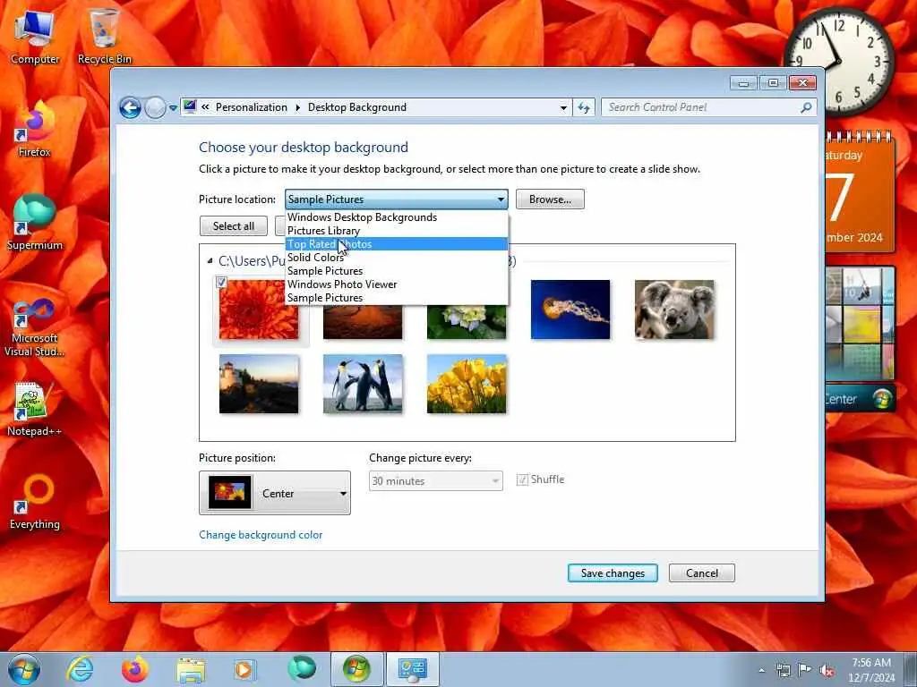Open Windows Media Player on taskbar
The width and height of the screenshot is (917, 687).
tap(245, 669)
